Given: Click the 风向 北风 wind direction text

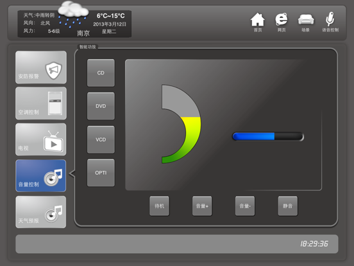Looking at the screenshot, I should point(37,23).
